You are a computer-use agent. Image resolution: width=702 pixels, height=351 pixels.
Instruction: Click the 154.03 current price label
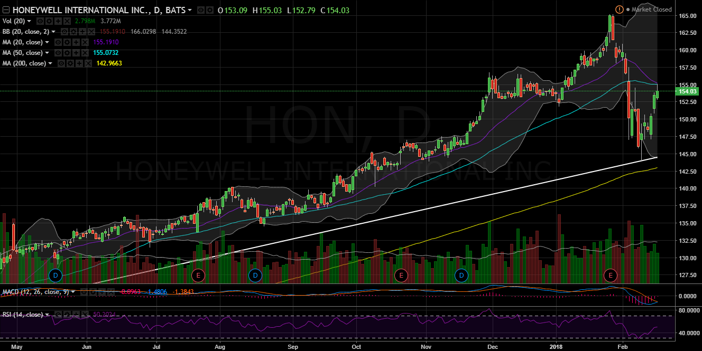(x=689, y=91)
